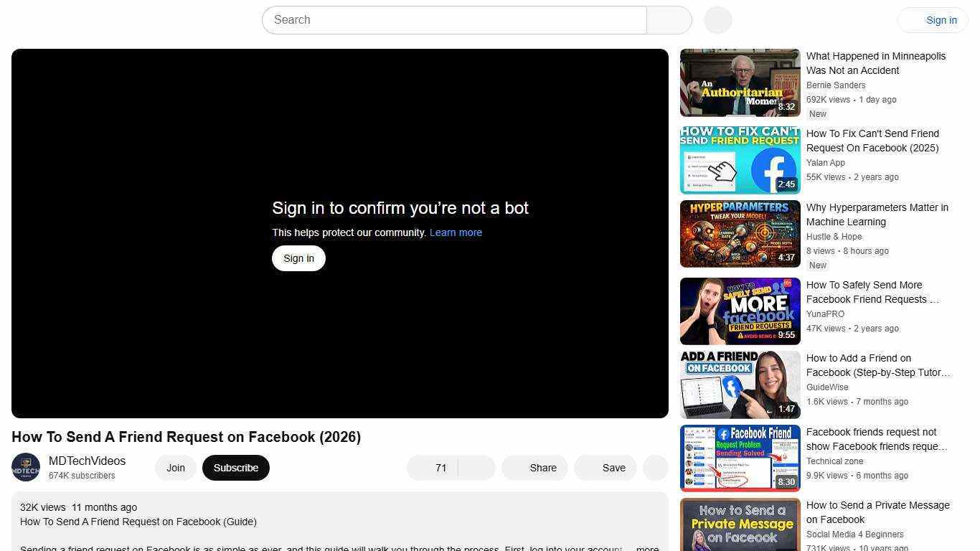Click Sign in inside the video player
This screenshot has height=551, width=980.
298,258
